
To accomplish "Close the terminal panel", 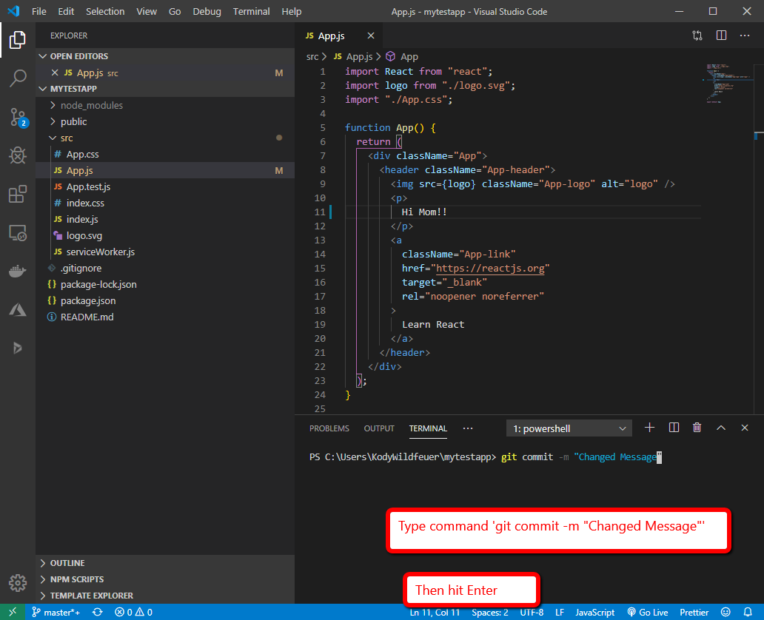I will [x=745, y=428].
